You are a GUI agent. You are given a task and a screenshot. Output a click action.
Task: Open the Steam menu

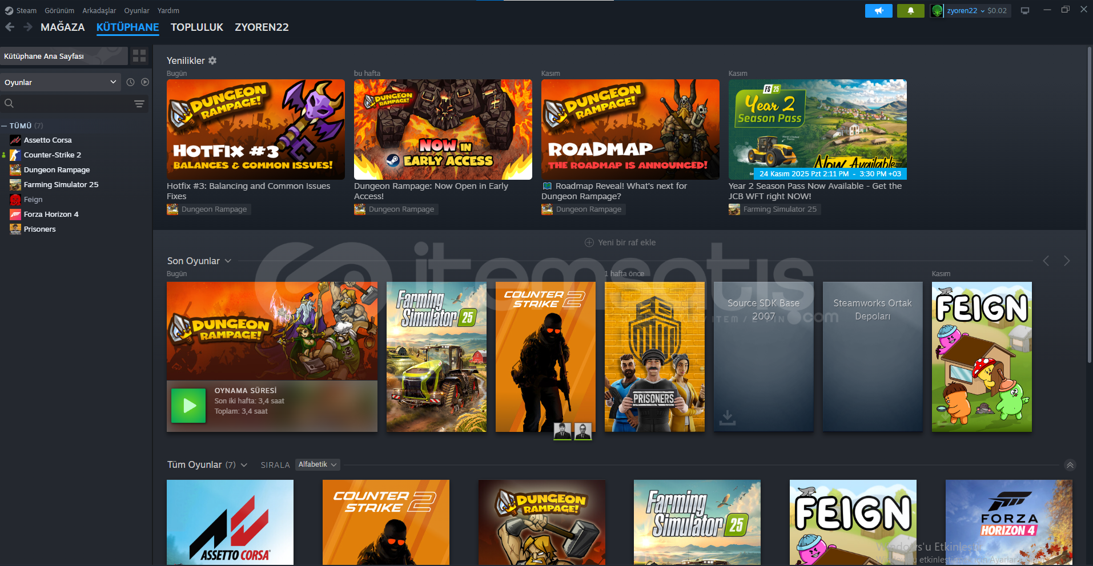[x=26, y=10]
